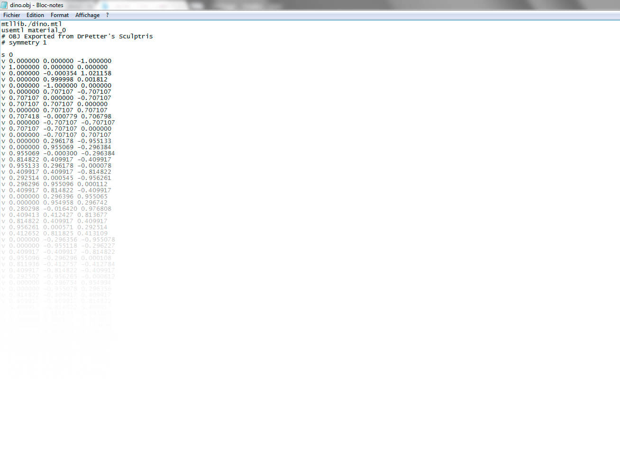This screenshot has width=620, height=467.
Task: Click the value -1.000000 in first vertex line
Action: [x=94, y=61]
